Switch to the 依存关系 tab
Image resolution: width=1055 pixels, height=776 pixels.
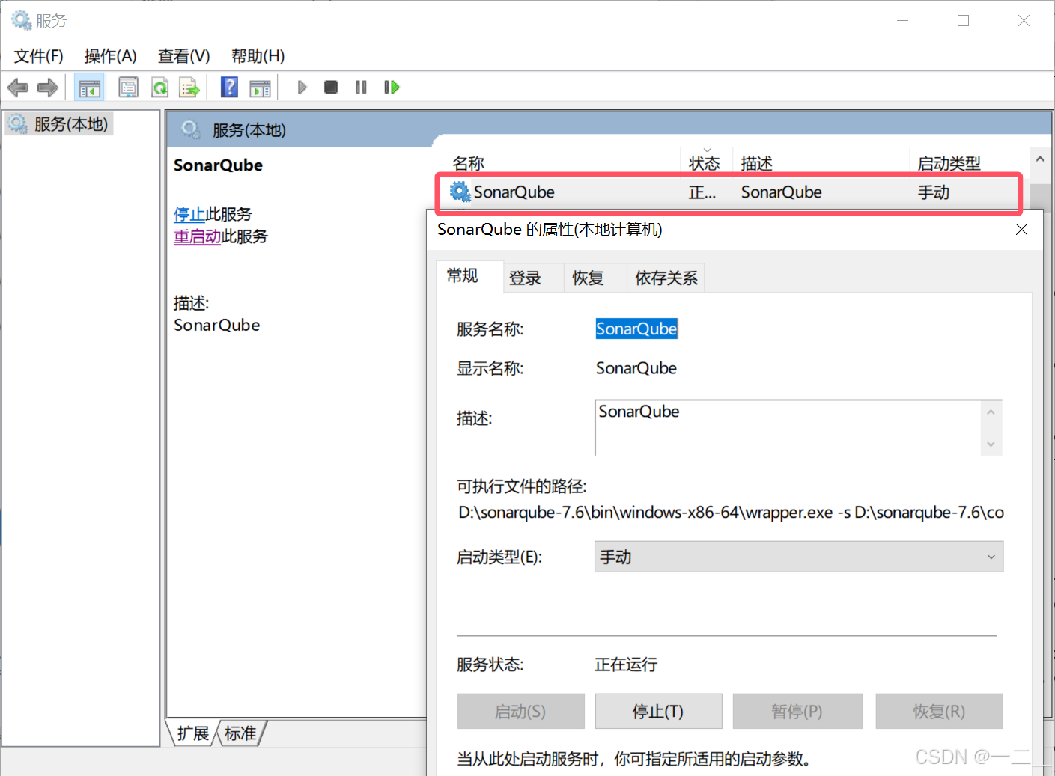[x=666, y=278]
